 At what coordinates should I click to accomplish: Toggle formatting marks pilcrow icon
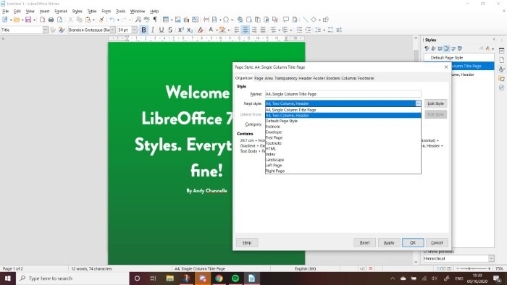155,20
